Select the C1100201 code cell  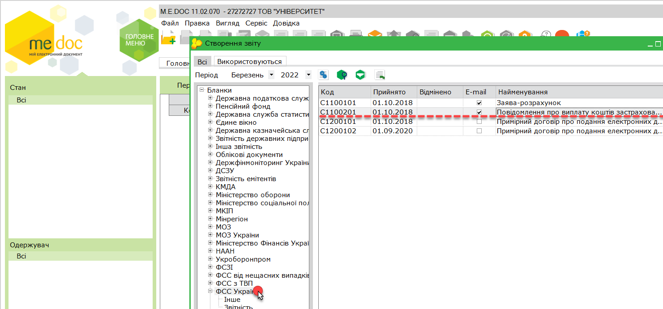pyautogui.click(x=345, y=112)
